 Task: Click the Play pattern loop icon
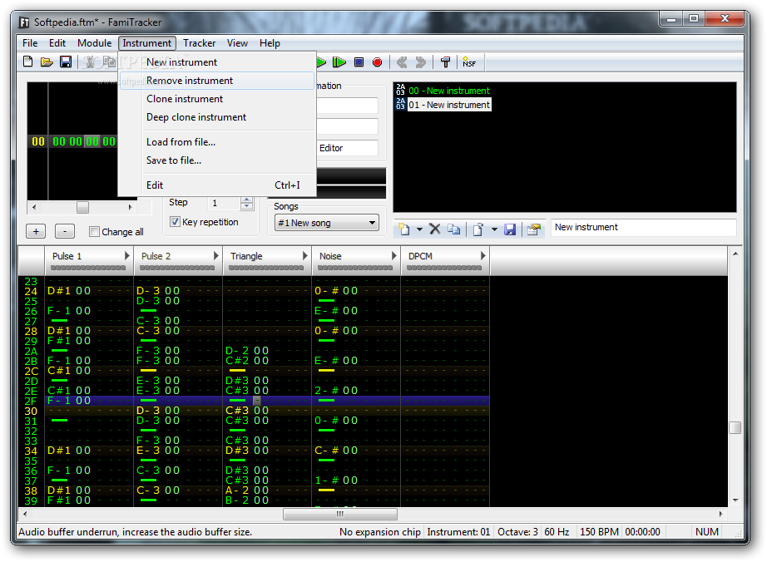pos(339,62)
